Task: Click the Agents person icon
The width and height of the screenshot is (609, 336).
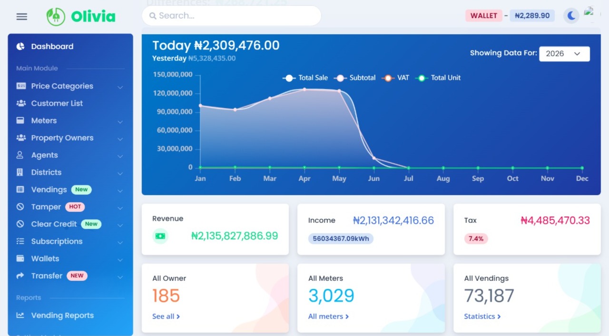Action: coord(20,155)
